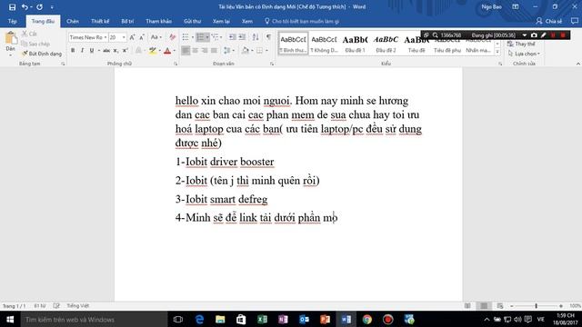Decrease paragraph indent

pos(233,37)
